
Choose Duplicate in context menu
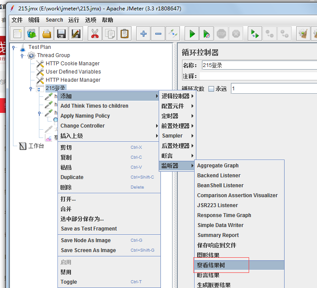point(109,177)
